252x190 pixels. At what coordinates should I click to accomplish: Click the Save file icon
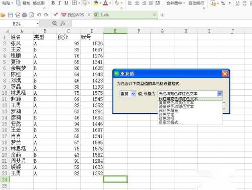pos(11,15)
